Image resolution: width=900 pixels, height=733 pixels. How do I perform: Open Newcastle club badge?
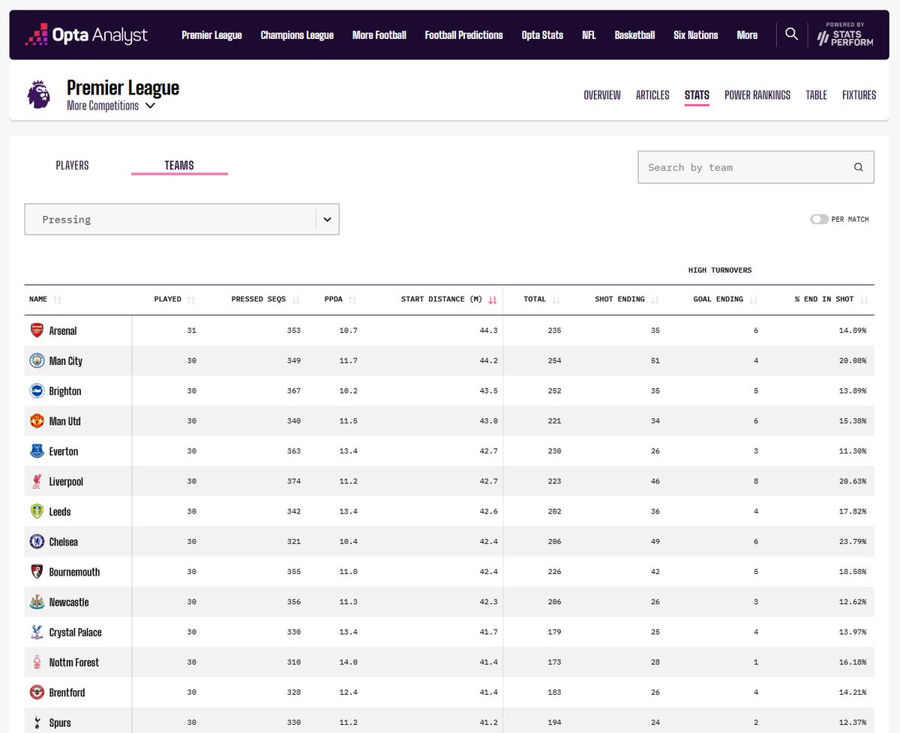[x=37, y=602]
